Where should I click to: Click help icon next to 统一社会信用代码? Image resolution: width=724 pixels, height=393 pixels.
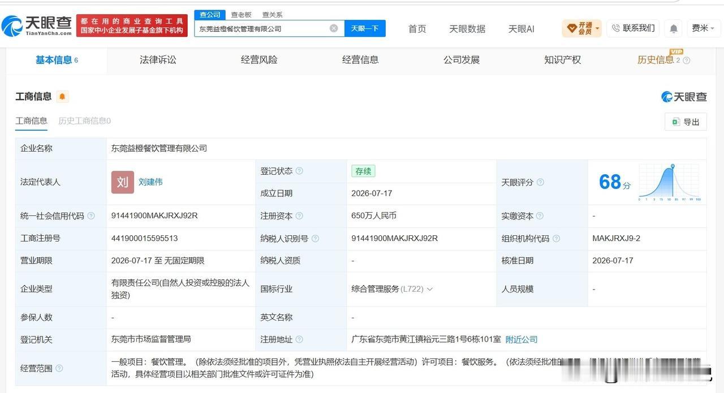[x=91, y=216]
